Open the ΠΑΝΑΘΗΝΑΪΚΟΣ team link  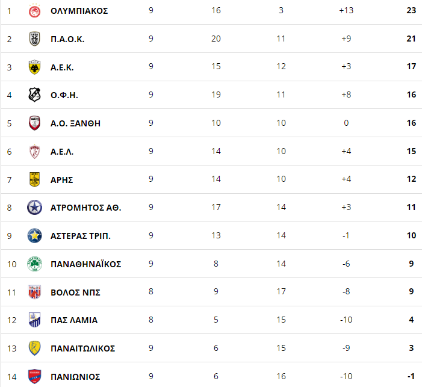tap(86, 264)
